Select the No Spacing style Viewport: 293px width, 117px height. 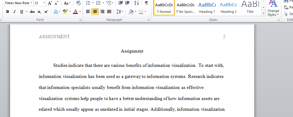coord(186,7)
